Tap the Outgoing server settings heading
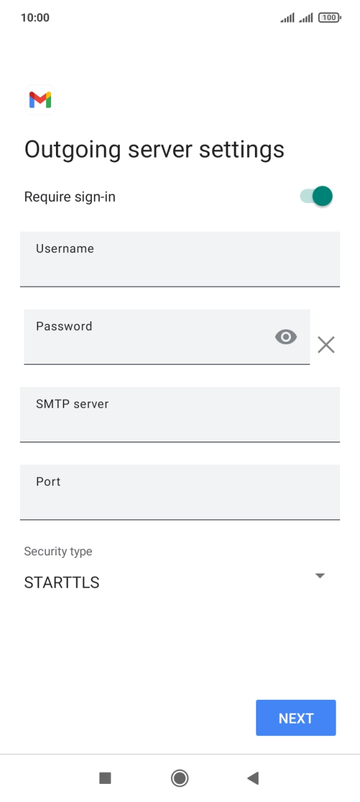360x802 pixels. point(154,149)
